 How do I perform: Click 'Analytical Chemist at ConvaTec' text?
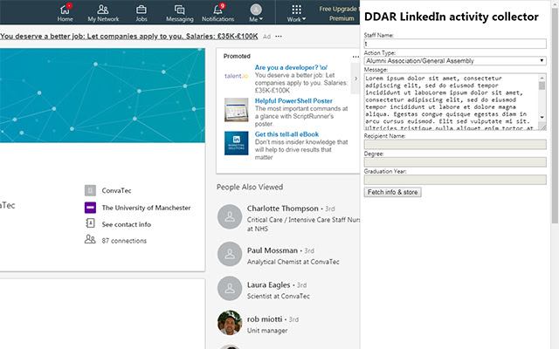(293, 262)
